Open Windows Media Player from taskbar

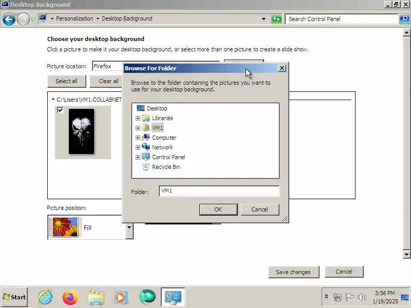pyautogui.click(x=121, y=298)
